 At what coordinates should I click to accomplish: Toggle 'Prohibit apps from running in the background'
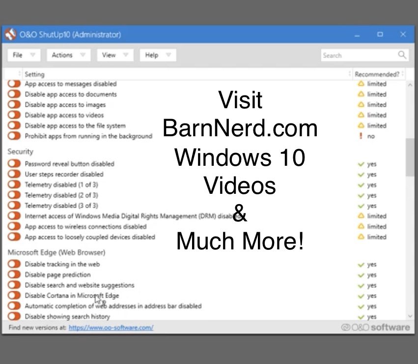[x=14, y=136]
